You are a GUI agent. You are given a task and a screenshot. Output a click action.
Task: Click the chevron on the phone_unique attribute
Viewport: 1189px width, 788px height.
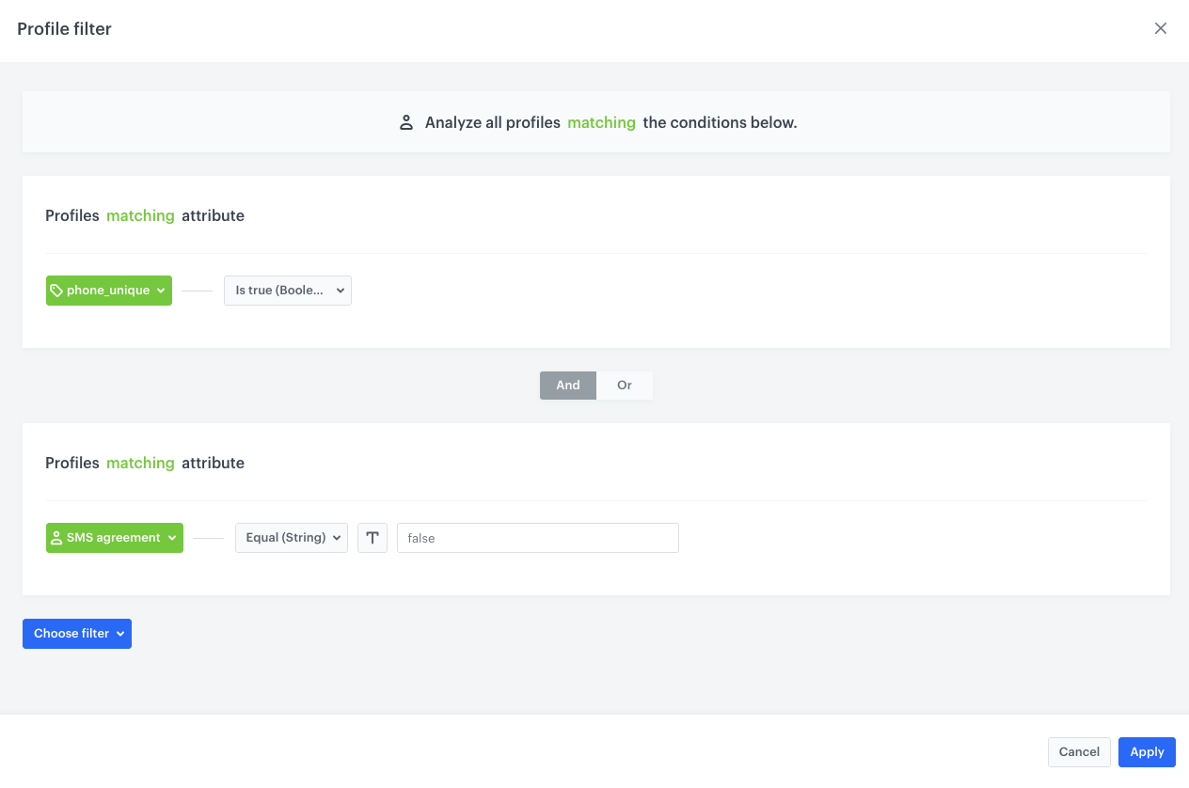(x=161, y=291)
